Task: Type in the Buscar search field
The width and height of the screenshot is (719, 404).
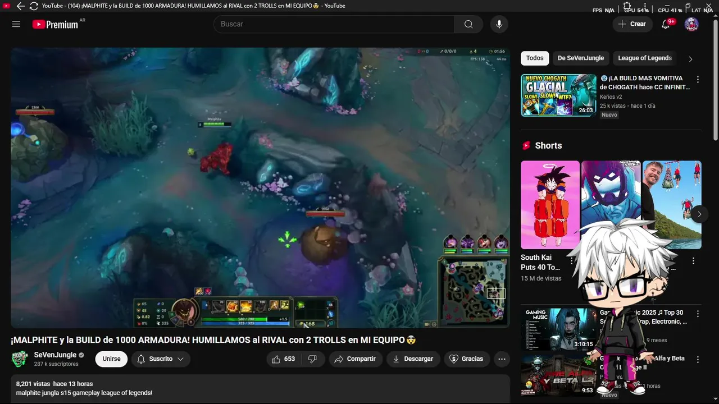Action: [334, 24]
